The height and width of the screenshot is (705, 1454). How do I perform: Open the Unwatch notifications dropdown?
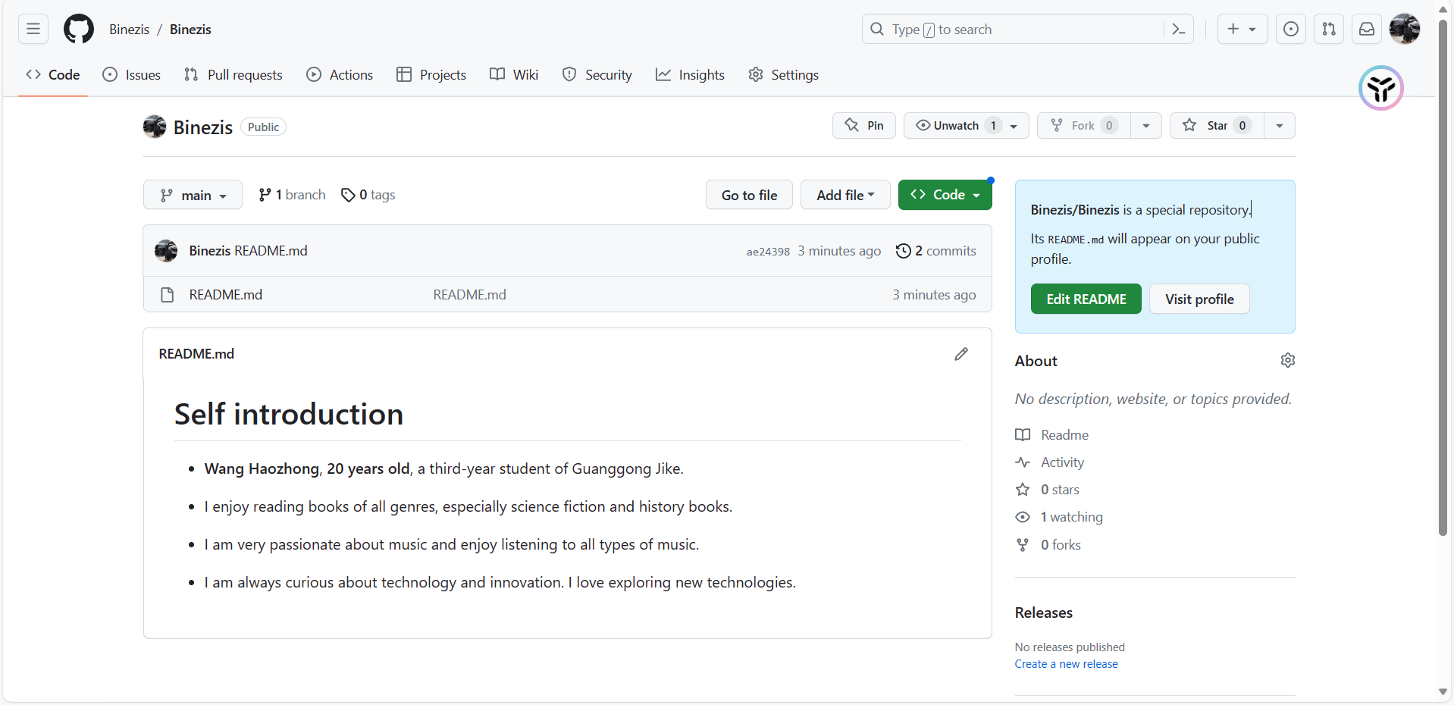click(966, 126)
